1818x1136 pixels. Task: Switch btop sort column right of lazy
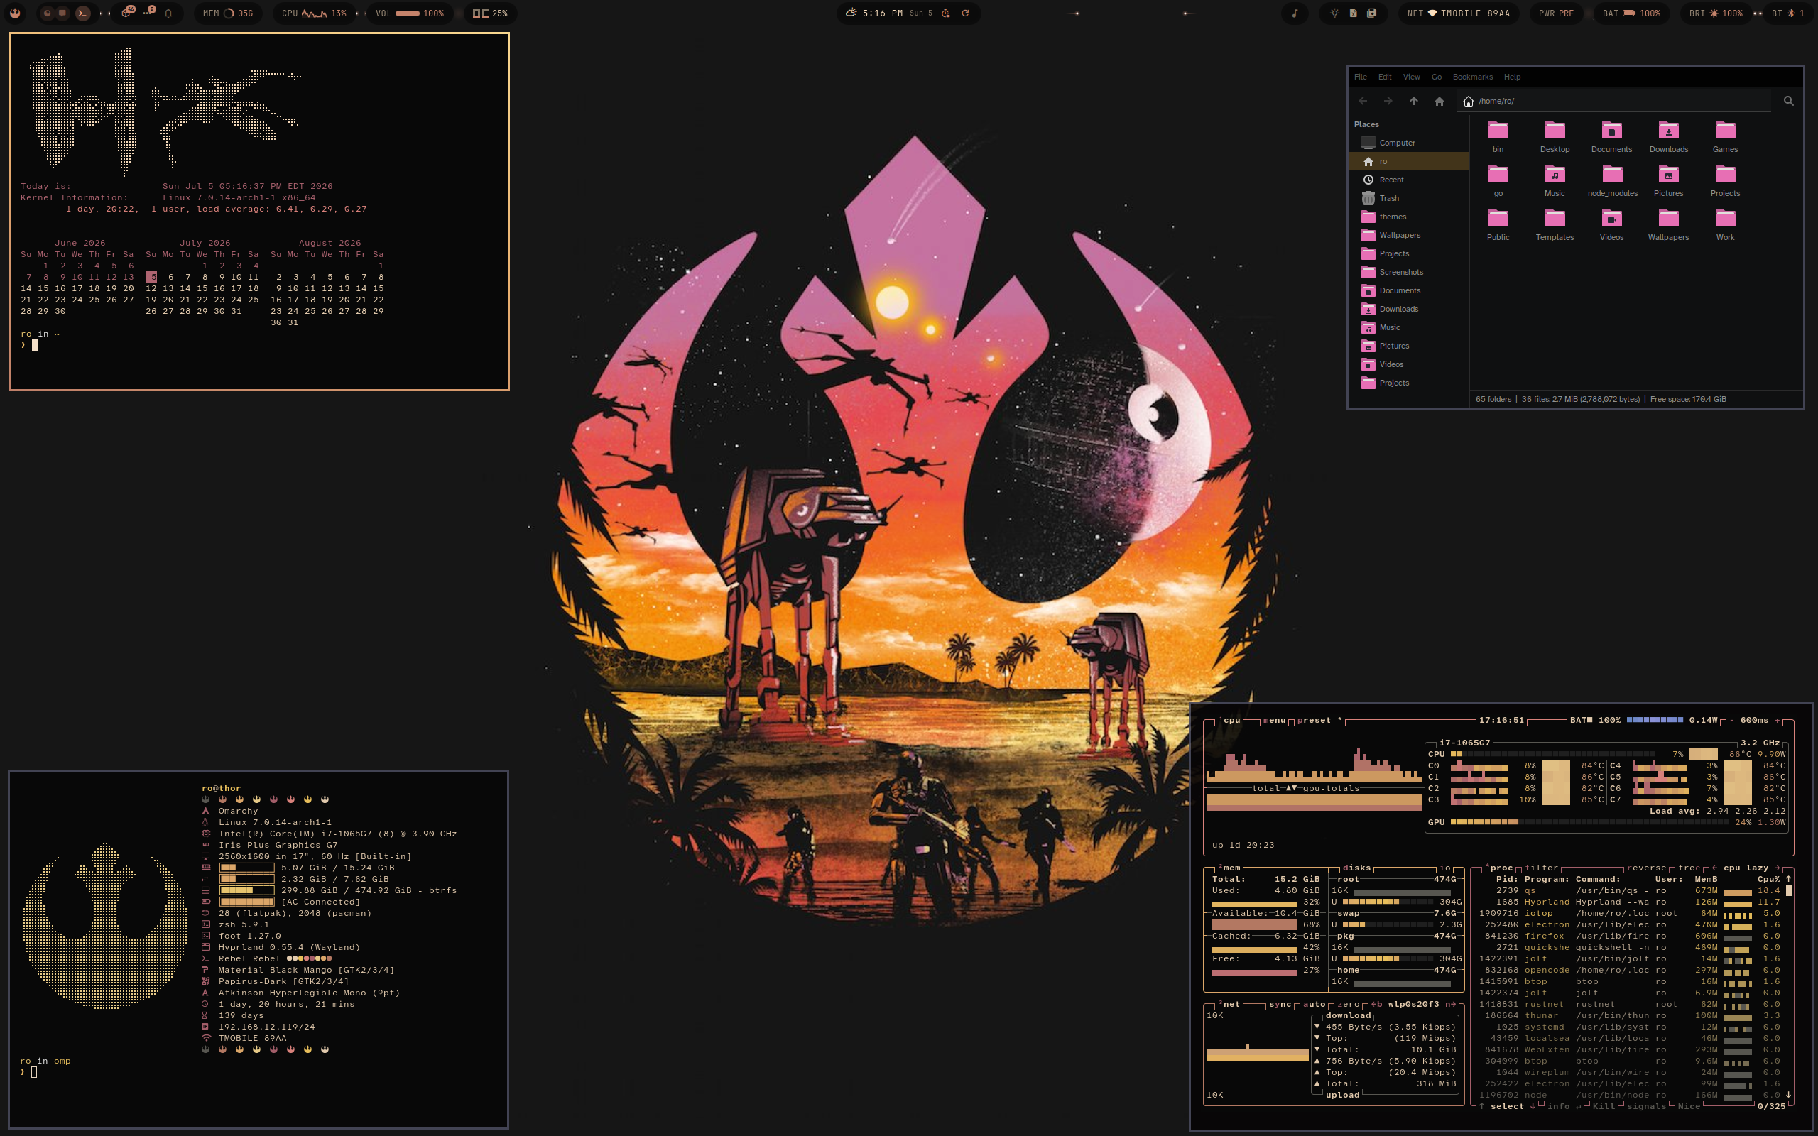click(1778, 868)
